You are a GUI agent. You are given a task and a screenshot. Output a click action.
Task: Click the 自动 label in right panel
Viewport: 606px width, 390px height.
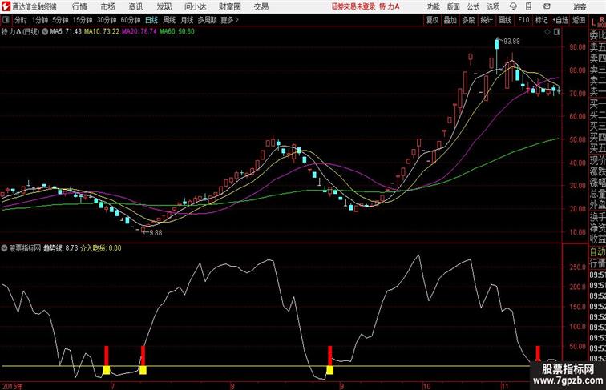[597, 251]
